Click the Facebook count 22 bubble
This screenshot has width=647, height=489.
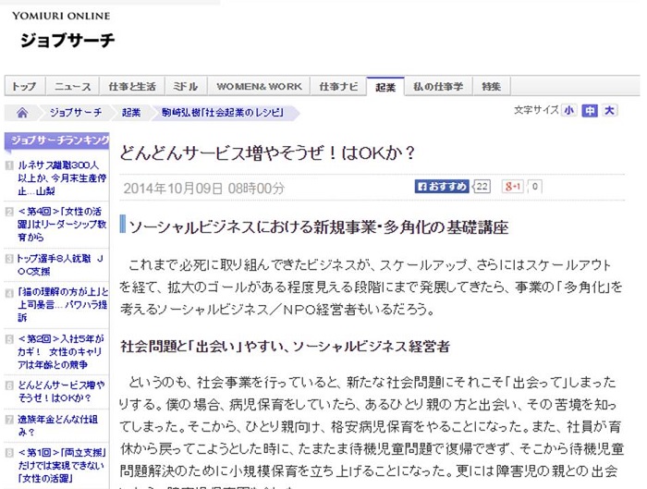482,187
